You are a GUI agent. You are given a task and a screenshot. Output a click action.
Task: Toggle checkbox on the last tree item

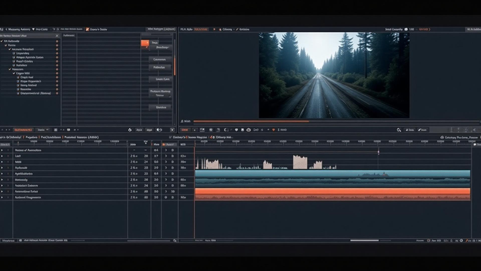coord(18,93)
